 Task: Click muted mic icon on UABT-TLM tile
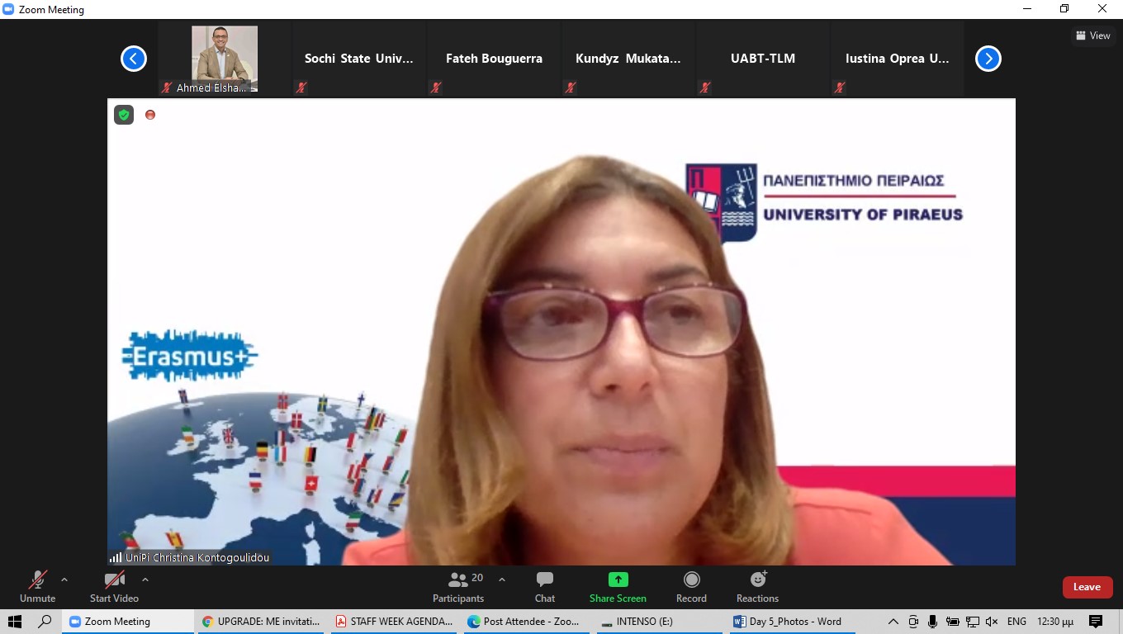(x=705, y=87)
